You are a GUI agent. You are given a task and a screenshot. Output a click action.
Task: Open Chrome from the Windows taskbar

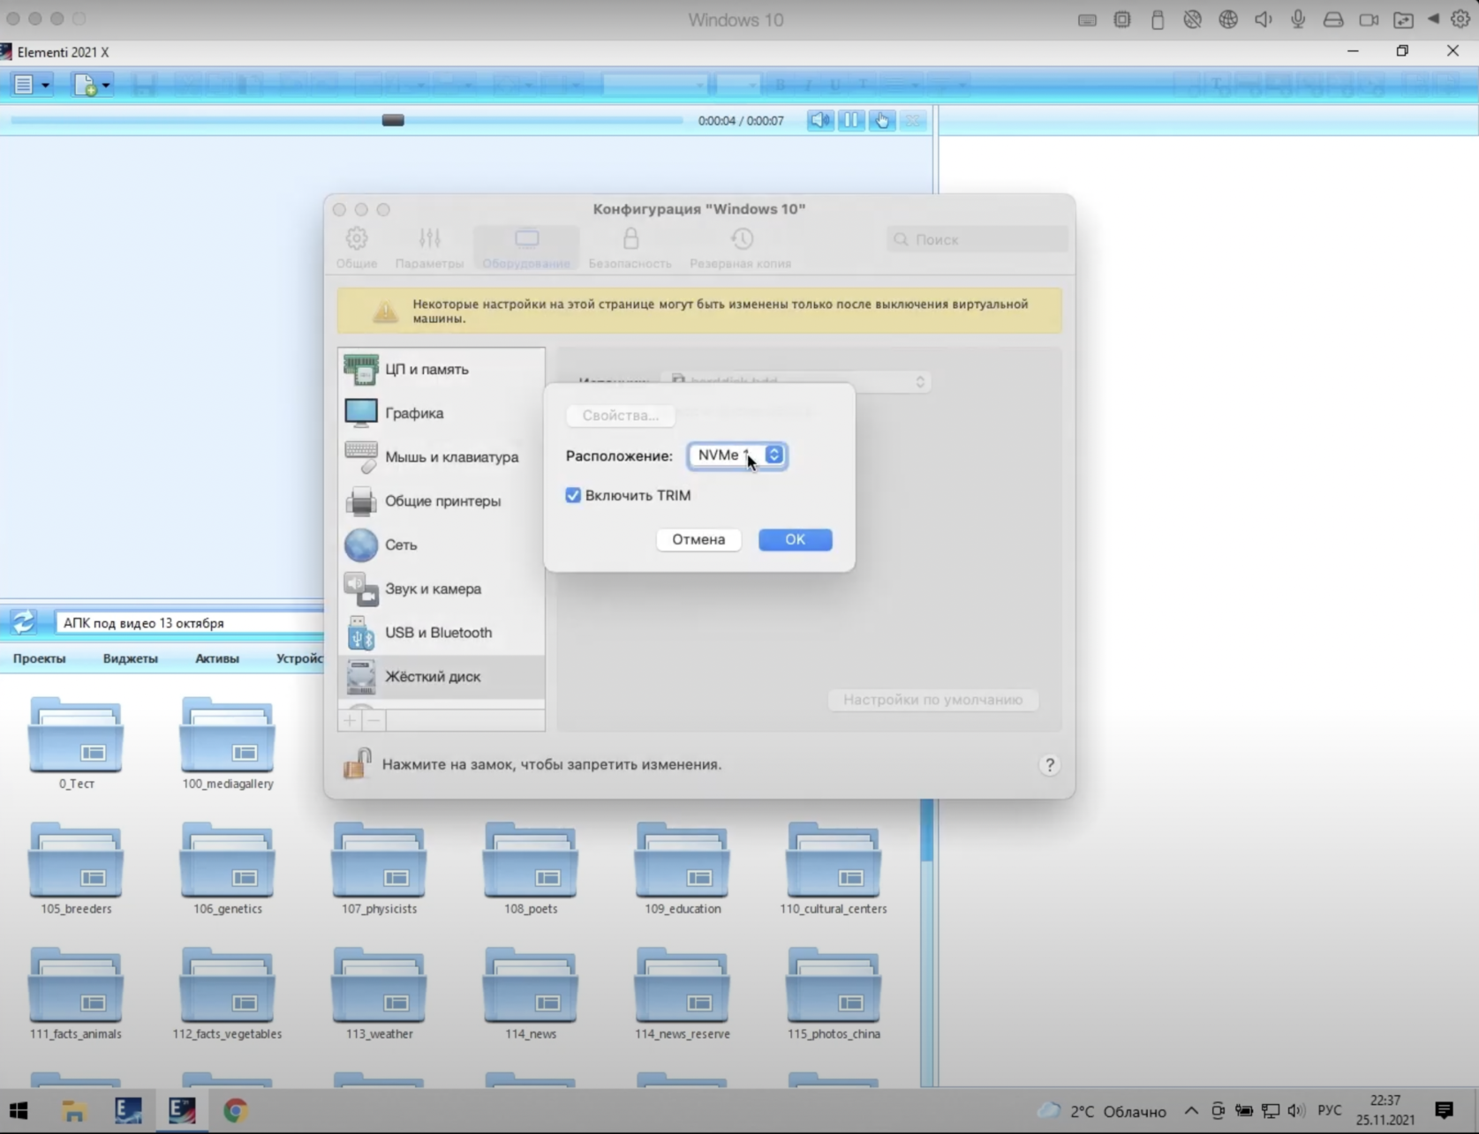point(235,1111)
